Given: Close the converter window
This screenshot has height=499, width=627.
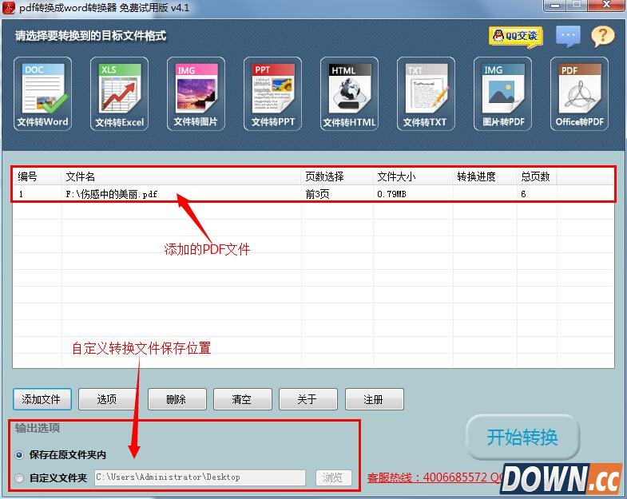Looking at the screenshot, I should coord(607,6).
